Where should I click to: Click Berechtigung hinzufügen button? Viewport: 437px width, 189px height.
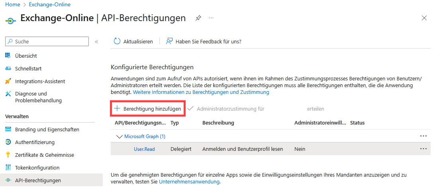pos(148,109)
